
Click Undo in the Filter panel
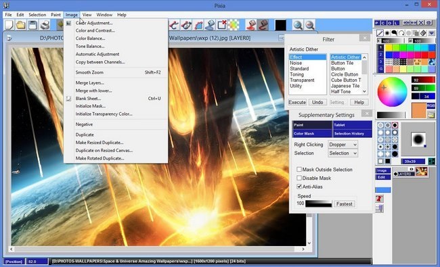pos(317,102)
